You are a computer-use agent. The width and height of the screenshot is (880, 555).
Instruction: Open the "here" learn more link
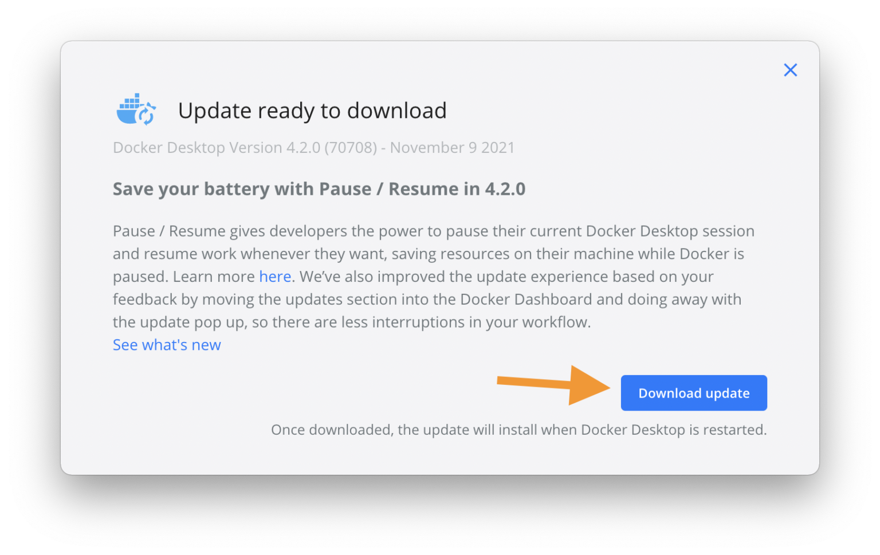275,277
